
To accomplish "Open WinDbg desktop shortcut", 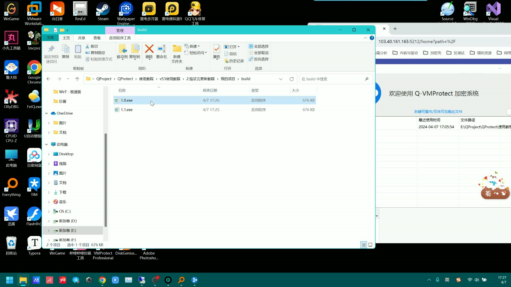I will 470,11.
